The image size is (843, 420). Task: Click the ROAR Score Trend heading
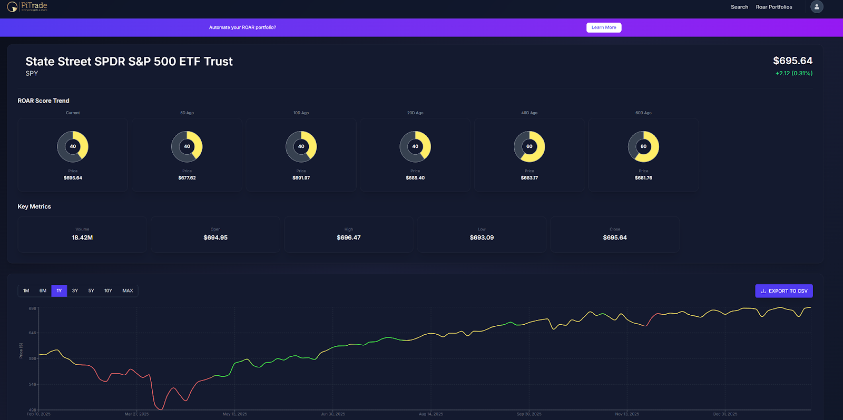[x=43, y=101]
